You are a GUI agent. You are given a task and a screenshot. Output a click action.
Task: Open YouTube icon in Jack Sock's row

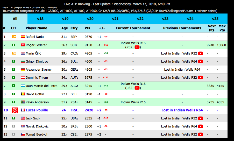pos(200,118)
